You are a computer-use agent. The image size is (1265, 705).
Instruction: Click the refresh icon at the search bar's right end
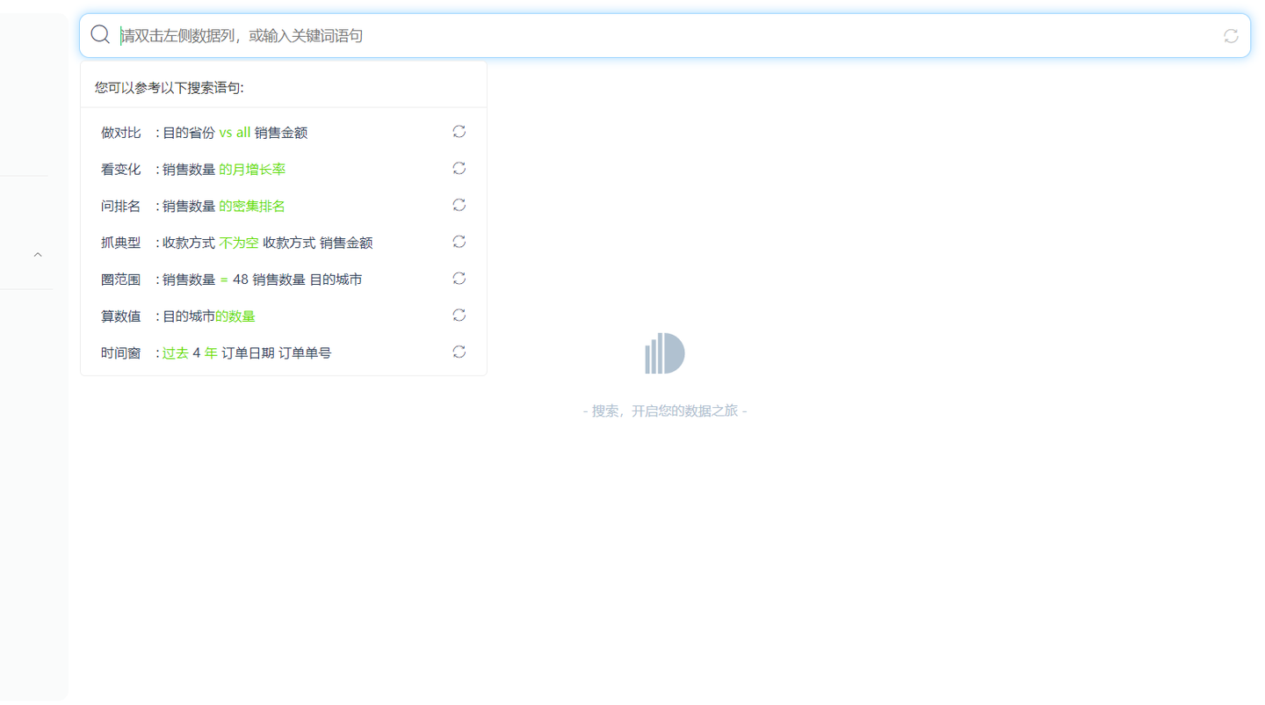tap(1230, 35)
